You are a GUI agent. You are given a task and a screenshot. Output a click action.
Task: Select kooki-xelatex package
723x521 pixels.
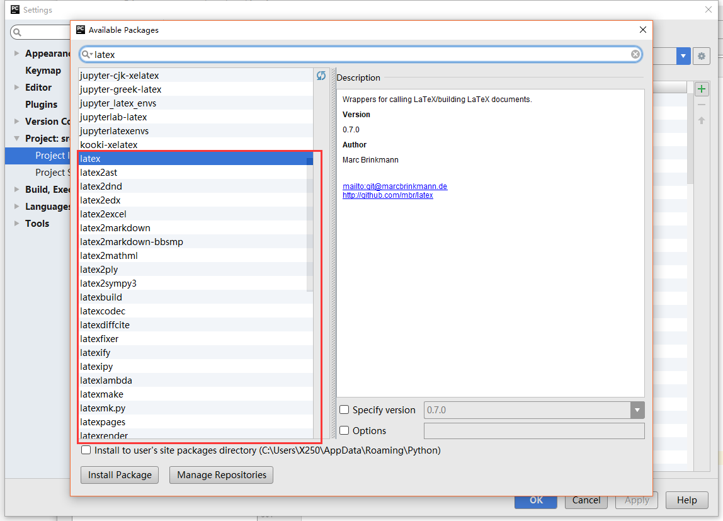coord(195,145)
